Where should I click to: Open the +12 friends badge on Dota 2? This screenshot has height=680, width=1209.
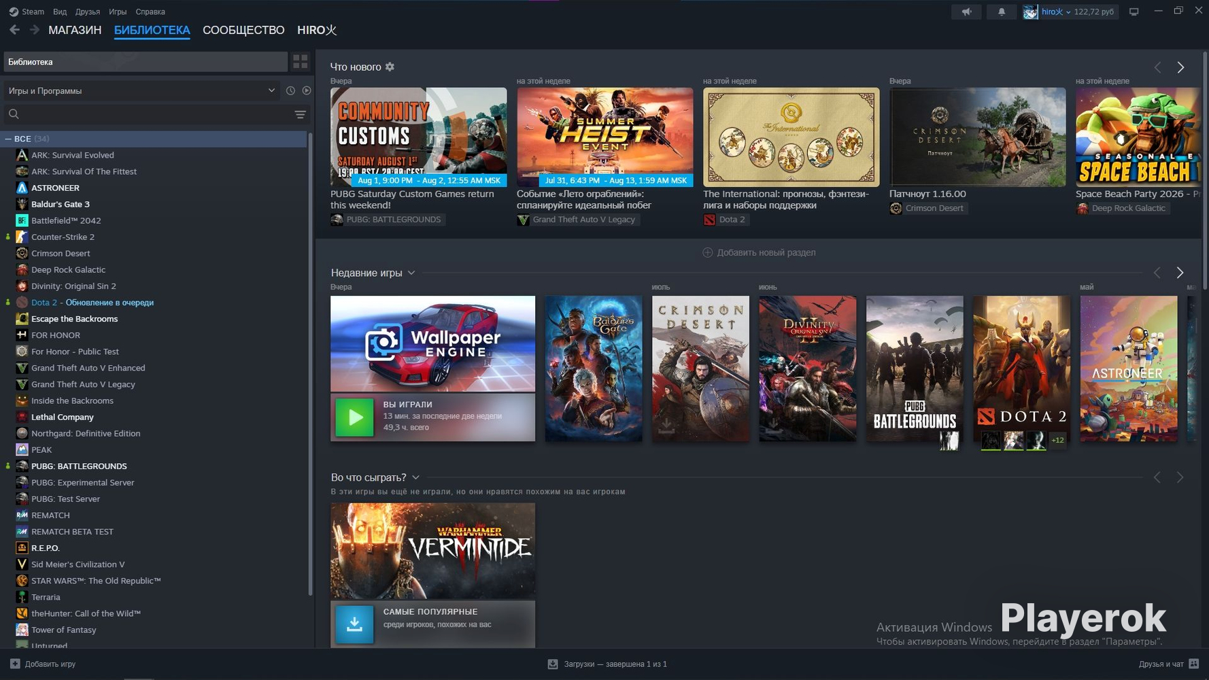(x=1057, y=440)
